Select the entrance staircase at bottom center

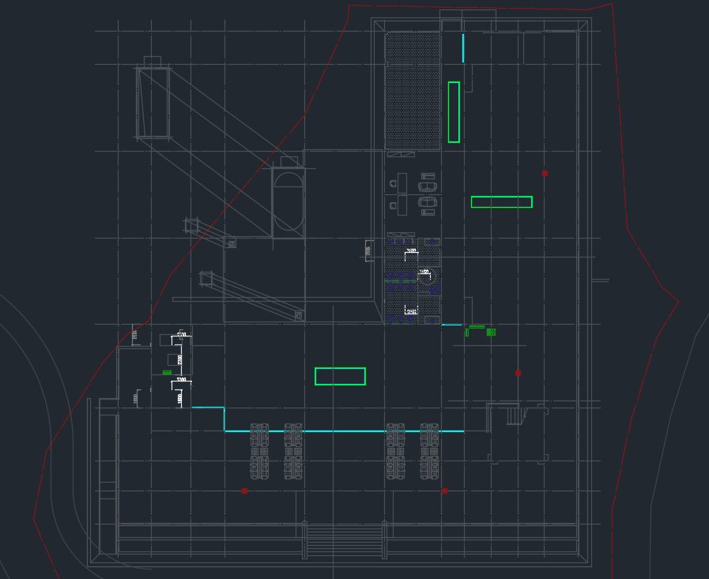pos(344,540)
